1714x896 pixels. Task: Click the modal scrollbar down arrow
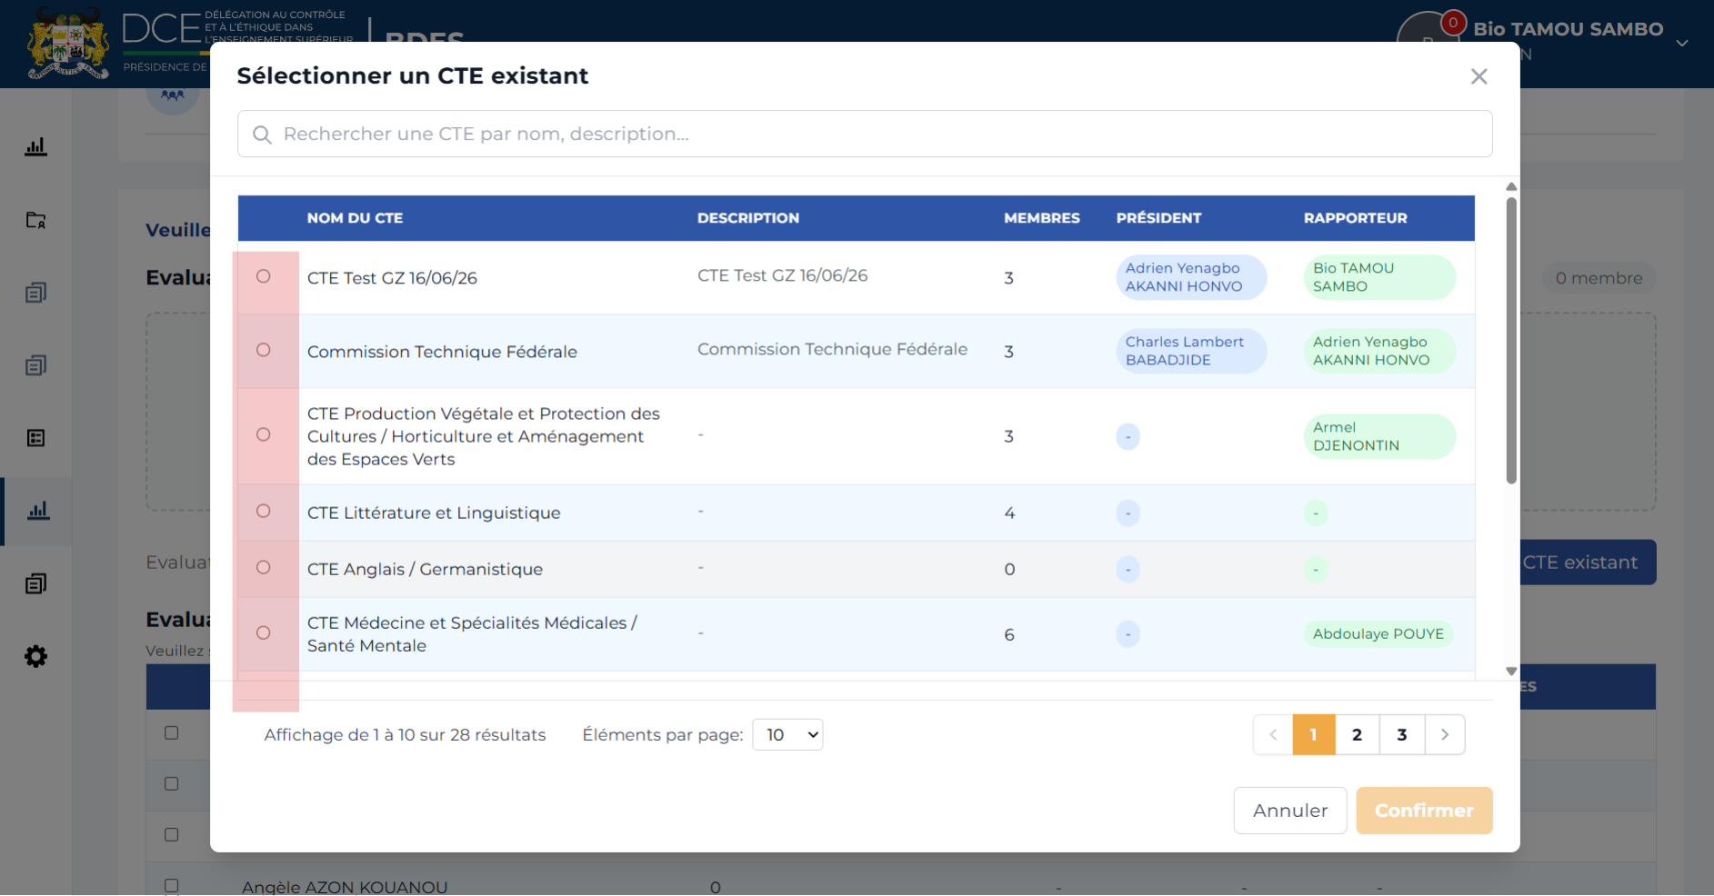pyautogui.click(x=1511, y=672)
